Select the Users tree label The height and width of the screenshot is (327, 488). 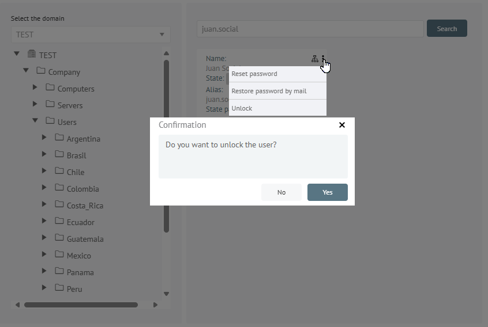click(67, 123)
